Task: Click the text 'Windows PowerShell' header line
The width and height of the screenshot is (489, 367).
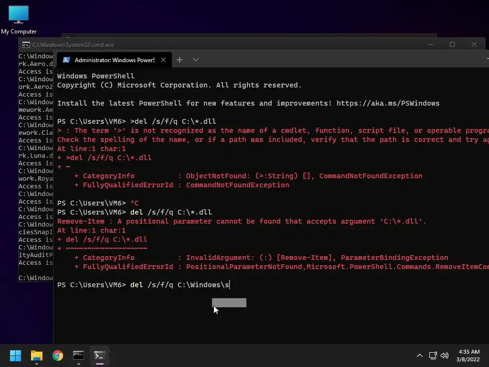Action: point(96,76)
